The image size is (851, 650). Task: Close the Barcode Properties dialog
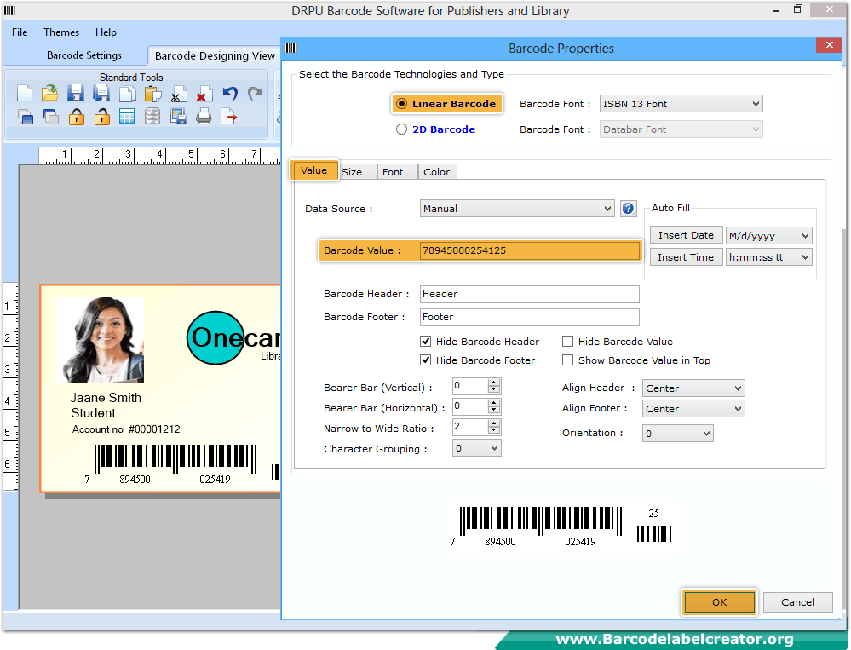(x=830, y=45)
